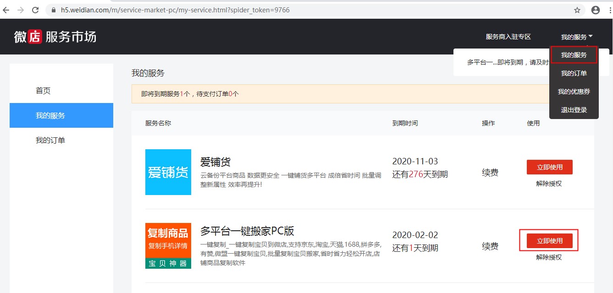Click the 到期时间 column header

point(405,123)
